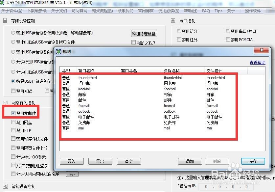Open FAQ menu item
The width and height of the screenshot is (275, 192).
coord(206,11)
